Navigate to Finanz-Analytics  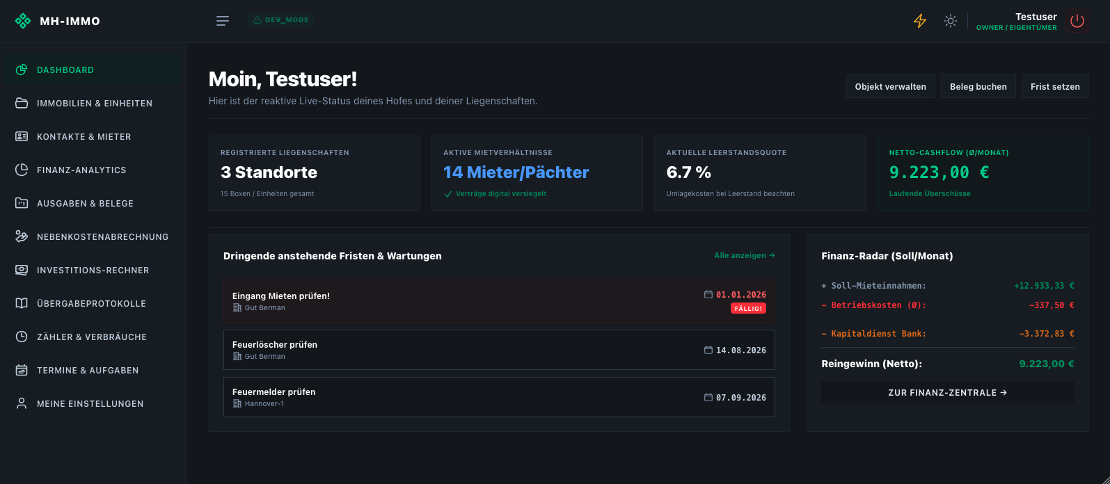tap(93, 170)
